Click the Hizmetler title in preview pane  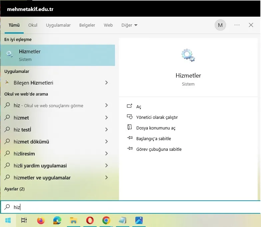pyautogui.click(x=188, y=76)
